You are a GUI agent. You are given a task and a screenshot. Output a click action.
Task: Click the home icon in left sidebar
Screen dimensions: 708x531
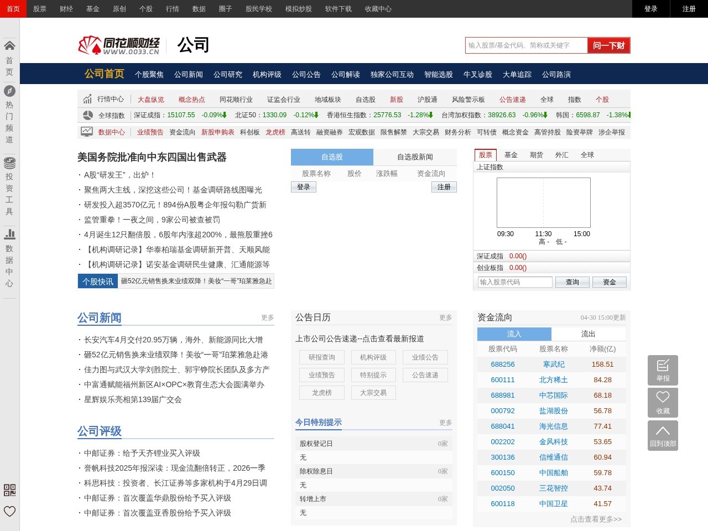9,45
